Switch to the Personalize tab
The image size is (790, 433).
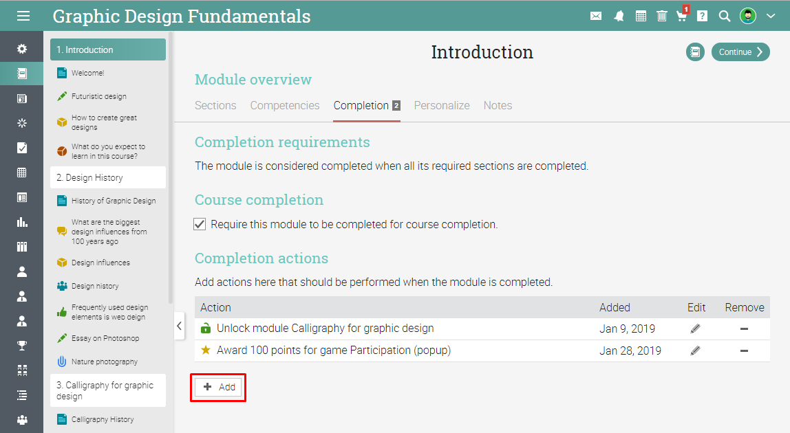tap(442, 105)
